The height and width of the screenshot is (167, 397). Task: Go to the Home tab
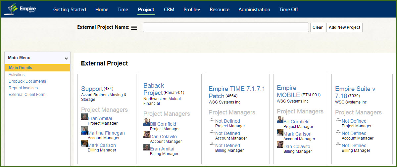(102, 10)
